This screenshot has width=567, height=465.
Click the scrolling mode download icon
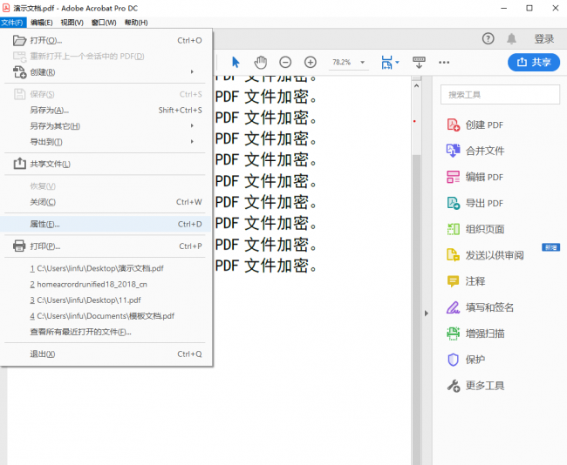[x=419, y=62]
